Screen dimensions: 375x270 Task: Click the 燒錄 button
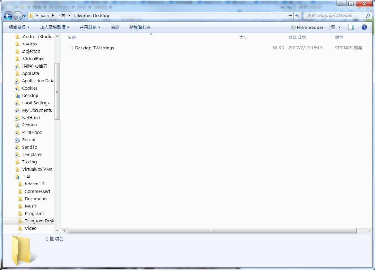pyautogui.click(x=115, y=27)
